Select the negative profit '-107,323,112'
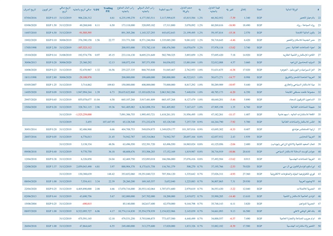Image resolution: width=333 pixels, height=236 pixels. (x=85, y=48)
